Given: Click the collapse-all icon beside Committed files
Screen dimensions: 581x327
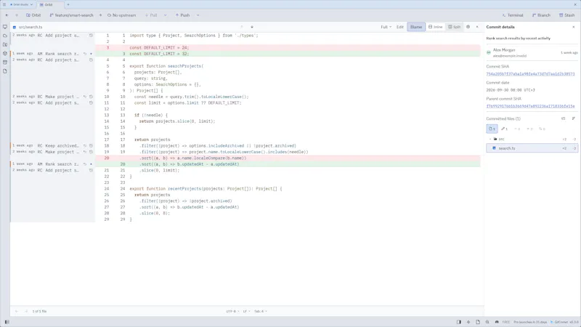Looking at the screenshot, I should pyautogui.click(x=573, y=118).
